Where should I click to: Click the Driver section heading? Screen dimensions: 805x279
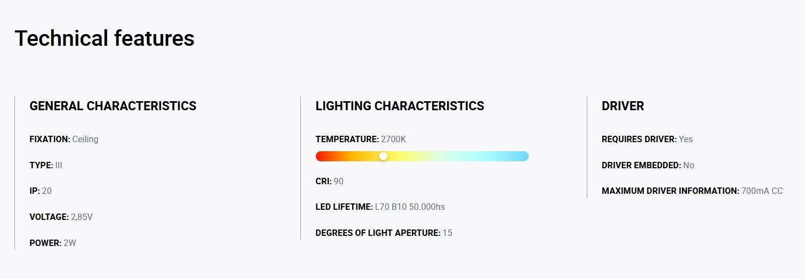623,106
